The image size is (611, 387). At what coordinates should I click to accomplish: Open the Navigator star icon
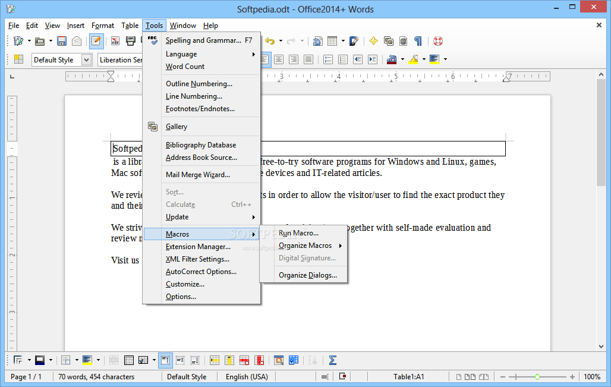coord(373,41)
